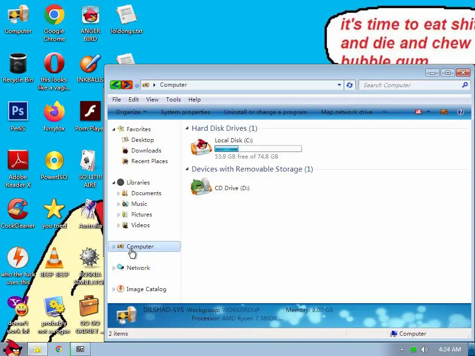Open the Edit menu
The image size is (475, 356).
(134, 100)
